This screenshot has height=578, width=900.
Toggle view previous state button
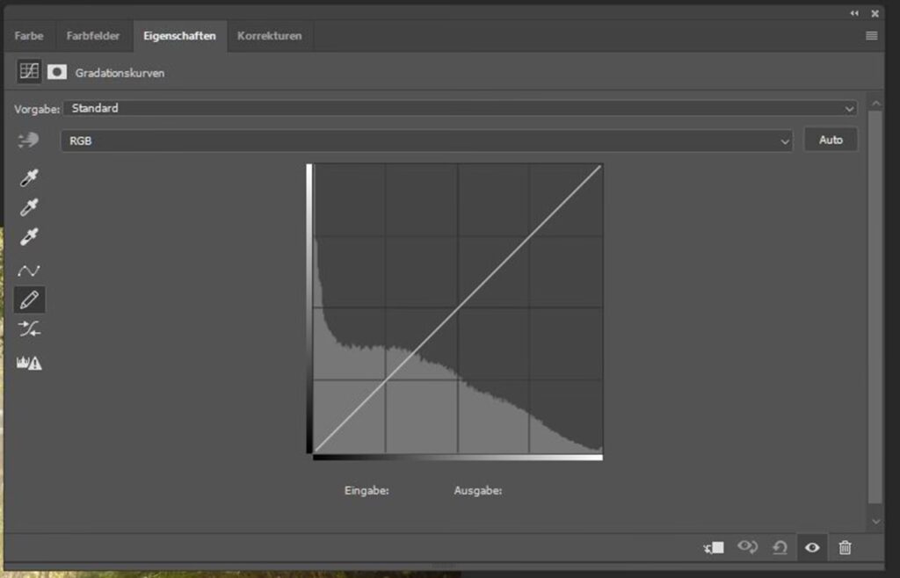click(x=747, y=548)
